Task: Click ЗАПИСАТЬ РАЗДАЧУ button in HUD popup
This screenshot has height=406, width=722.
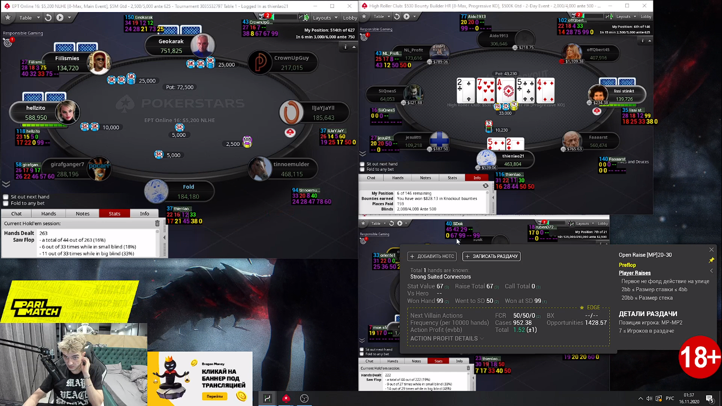Action: (492, 256)
